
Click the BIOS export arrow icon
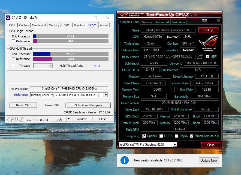[x=200, y=56]
